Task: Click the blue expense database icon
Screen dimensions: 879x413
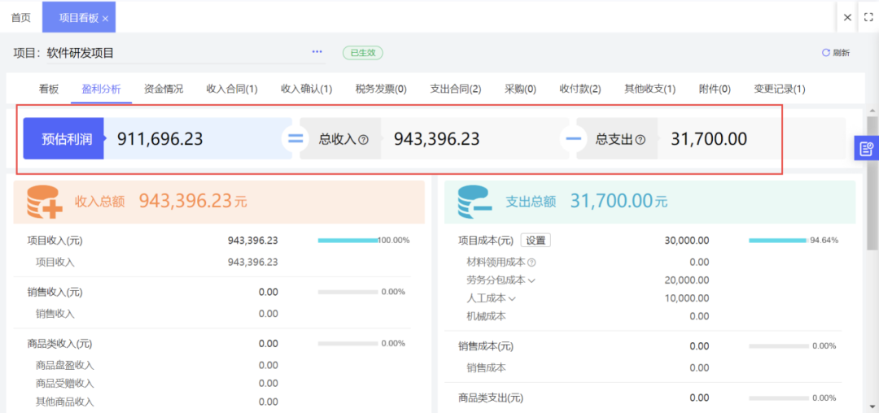Action: pyautogui.click(x=474, y=202)
